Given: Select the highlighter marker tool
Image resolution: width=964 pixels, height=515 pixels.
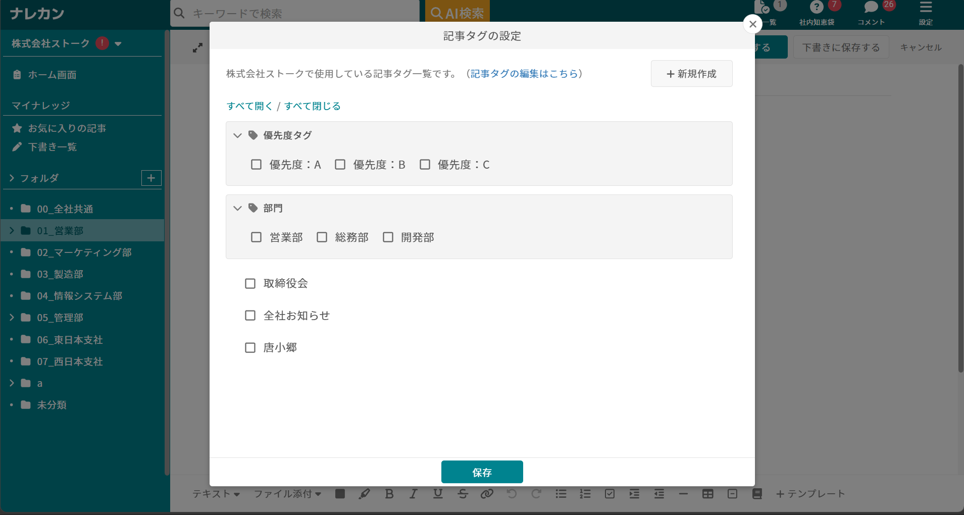Looking at the screenshot, I should tap(364, 494).
